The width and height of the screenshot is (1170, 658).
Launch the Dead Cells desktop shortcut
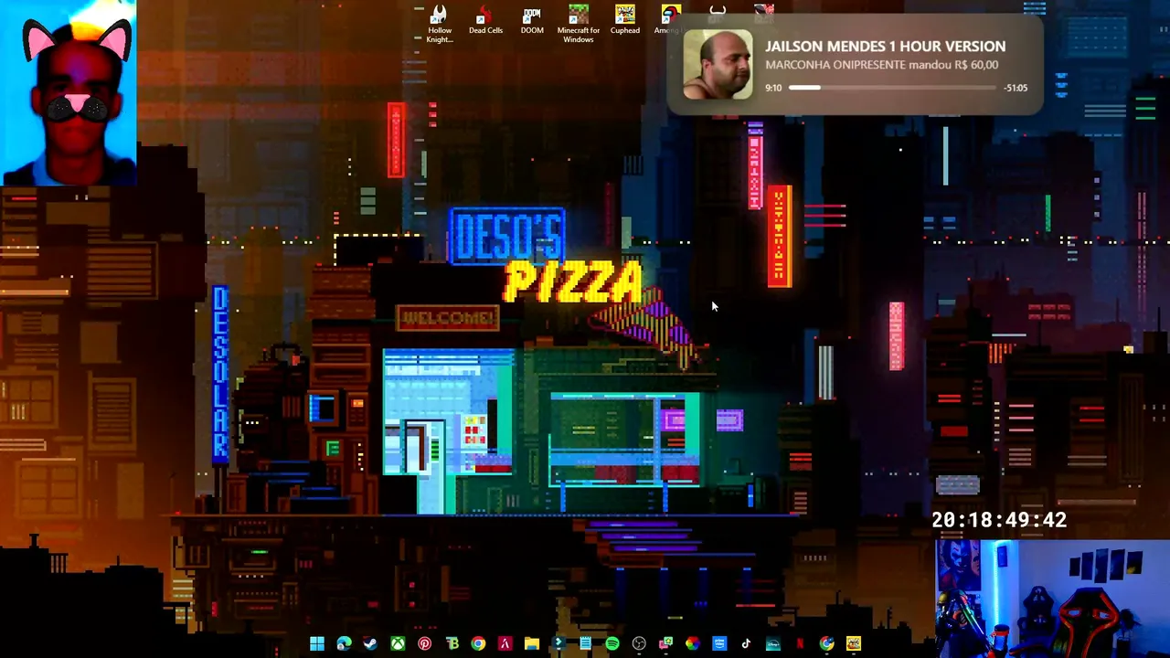(485, 20)
